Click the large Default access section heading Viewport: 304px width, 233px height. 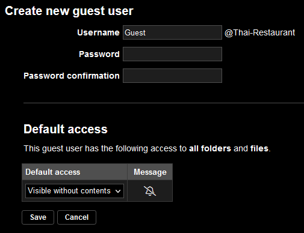point(66,129)
